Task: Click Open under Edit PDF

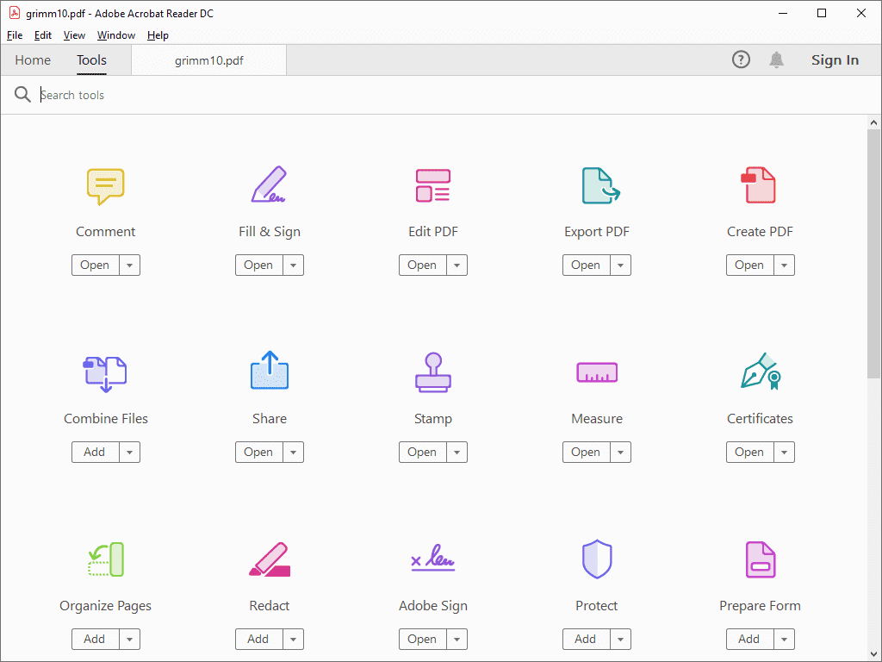Action: coord(422,265)
